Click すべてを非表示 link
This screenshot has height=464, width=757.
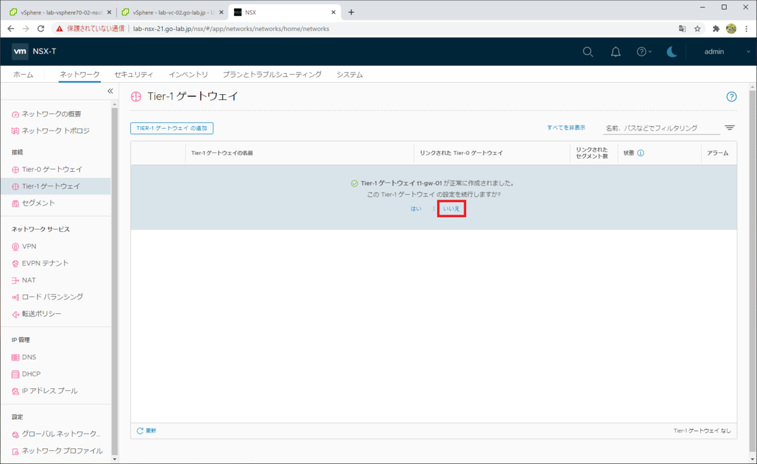pos(566,128)
